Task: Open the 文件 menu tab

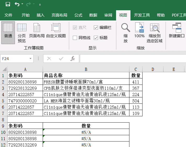Action: (x=8, y=15)
